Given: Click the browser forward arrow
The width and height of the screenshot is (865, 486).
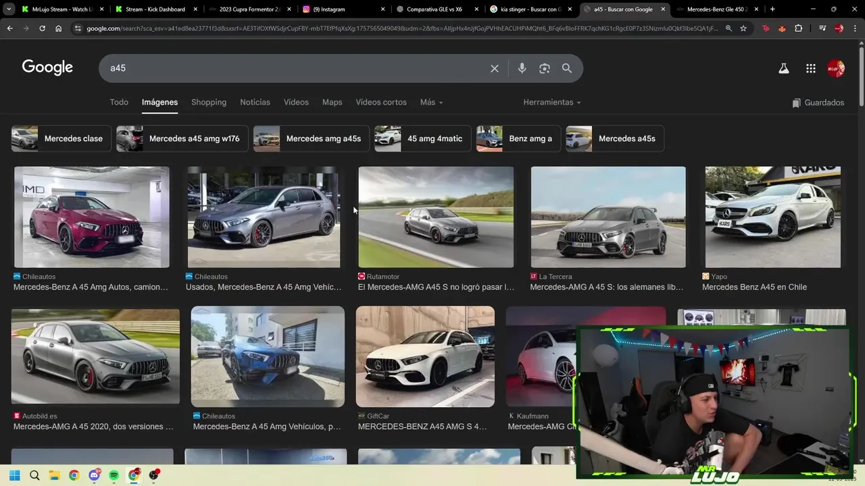Looking at the screenshot, I should pos(26,28).
